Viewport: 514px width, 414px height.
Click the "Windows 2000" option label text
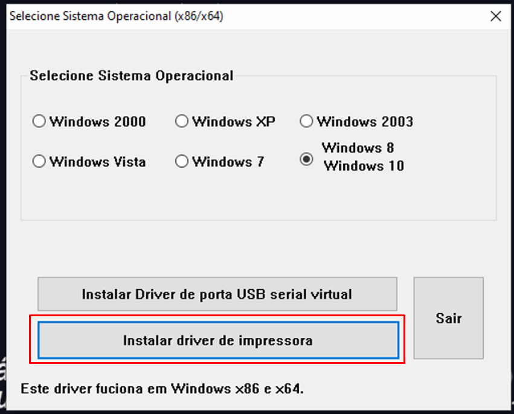[97, 121]
